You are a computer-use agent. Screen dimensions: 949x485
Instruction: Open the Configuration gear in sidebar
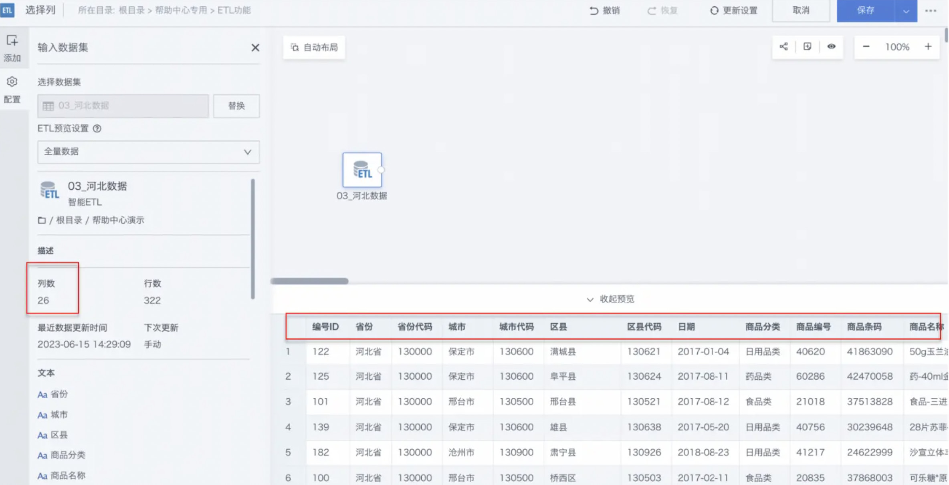[12, 82]
